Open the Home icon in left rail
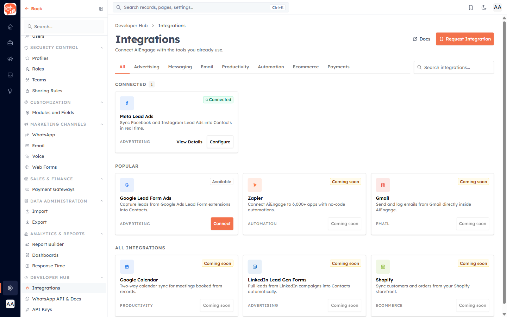 10,27
